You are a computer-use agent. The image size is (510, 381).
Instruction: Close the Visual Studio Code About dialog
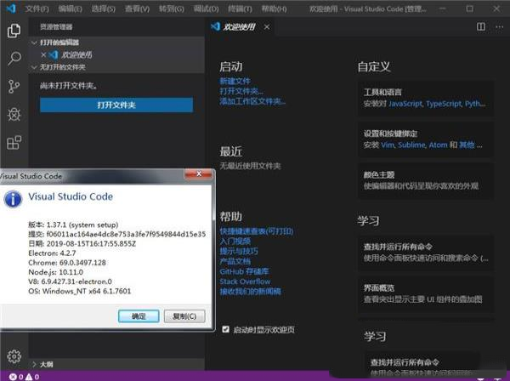pyautogui.click(x=198, y=174)
